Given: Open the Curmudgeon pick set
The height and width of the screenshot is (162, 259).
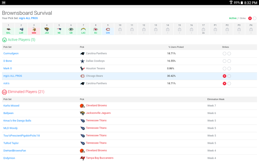Looking at the screenshot, I should [x=11, y=53].
